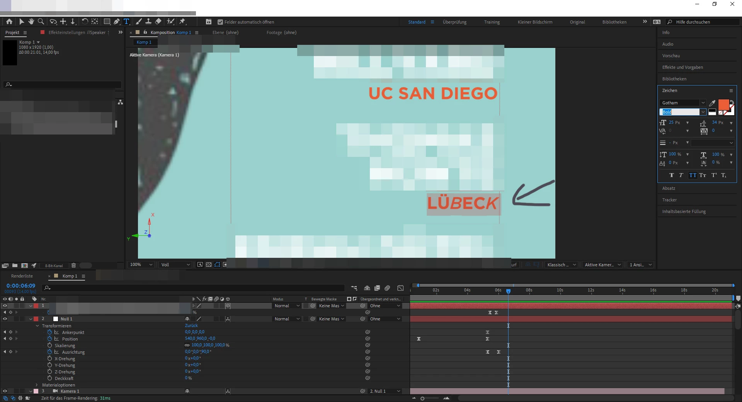
Task: Expand the Materialoptionen group
Action: pyautogui.click(x=37, y=385)
